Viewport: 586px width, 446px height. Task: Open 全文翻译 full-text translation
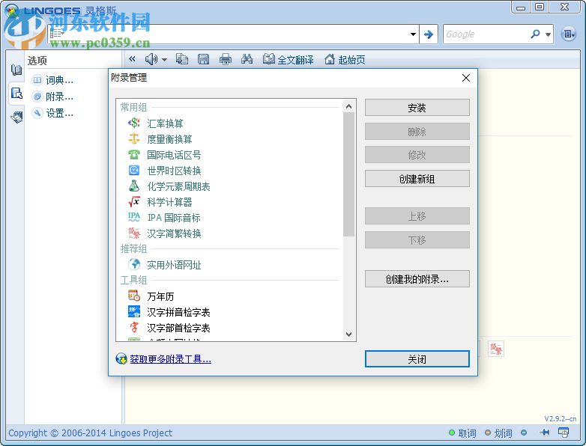click(288, 59)
